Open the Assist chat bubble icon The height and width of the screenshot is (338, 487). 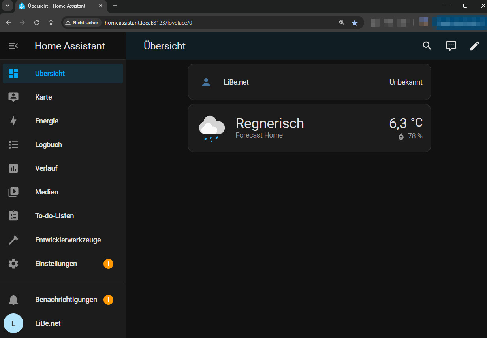pyautogui.click(x=451, y=46)
